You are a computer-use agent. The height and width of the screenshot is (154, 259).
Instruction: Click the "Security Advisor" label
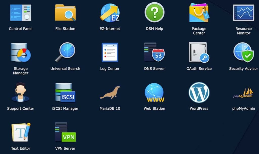[244, 68]
